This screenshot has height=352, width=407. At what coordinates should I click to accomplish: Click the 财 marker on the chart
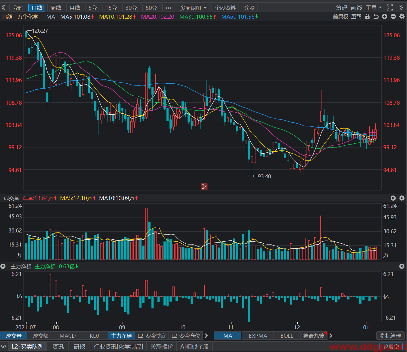click(x=204, y=187)
